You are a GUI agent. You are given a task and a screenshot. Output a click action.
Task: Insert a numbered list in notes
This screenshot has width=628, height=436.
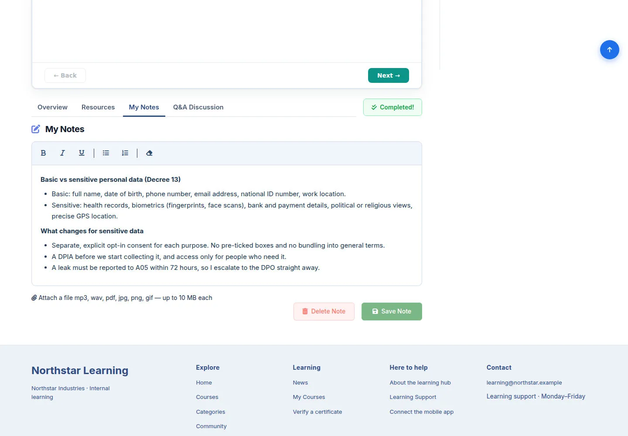[125, 153]
